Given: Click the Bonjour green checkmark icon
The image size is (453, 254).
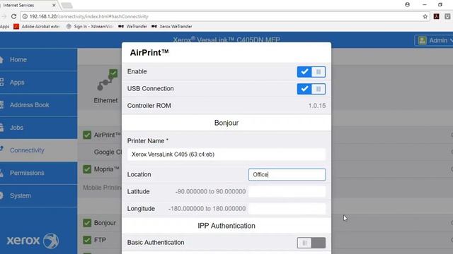Looking at the screenshot, I should (87, 223).
